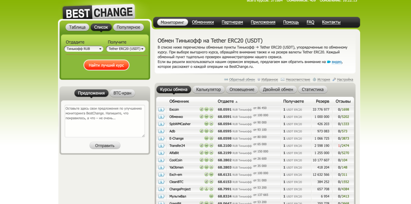
Task: Focus the suggestions feedback text area
Action: pyautogui.click(x=105, y=121)
